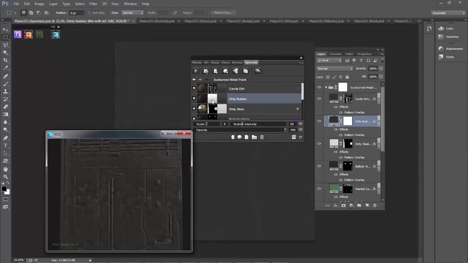This screenshot has width=468, height=263.
Task: Create a new layer in Layers panel
Action: coord(367,206)
